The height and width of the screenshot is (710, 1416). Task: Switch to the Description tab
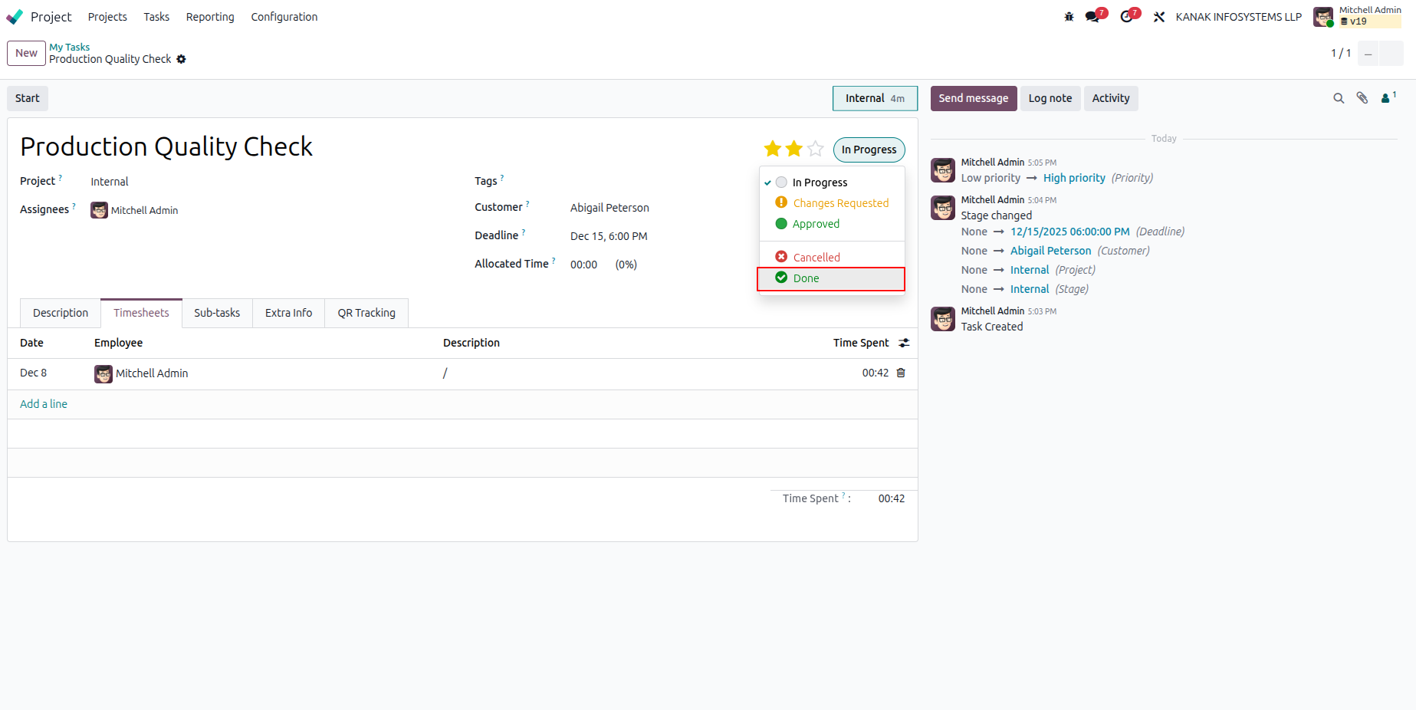pos(61,313)
